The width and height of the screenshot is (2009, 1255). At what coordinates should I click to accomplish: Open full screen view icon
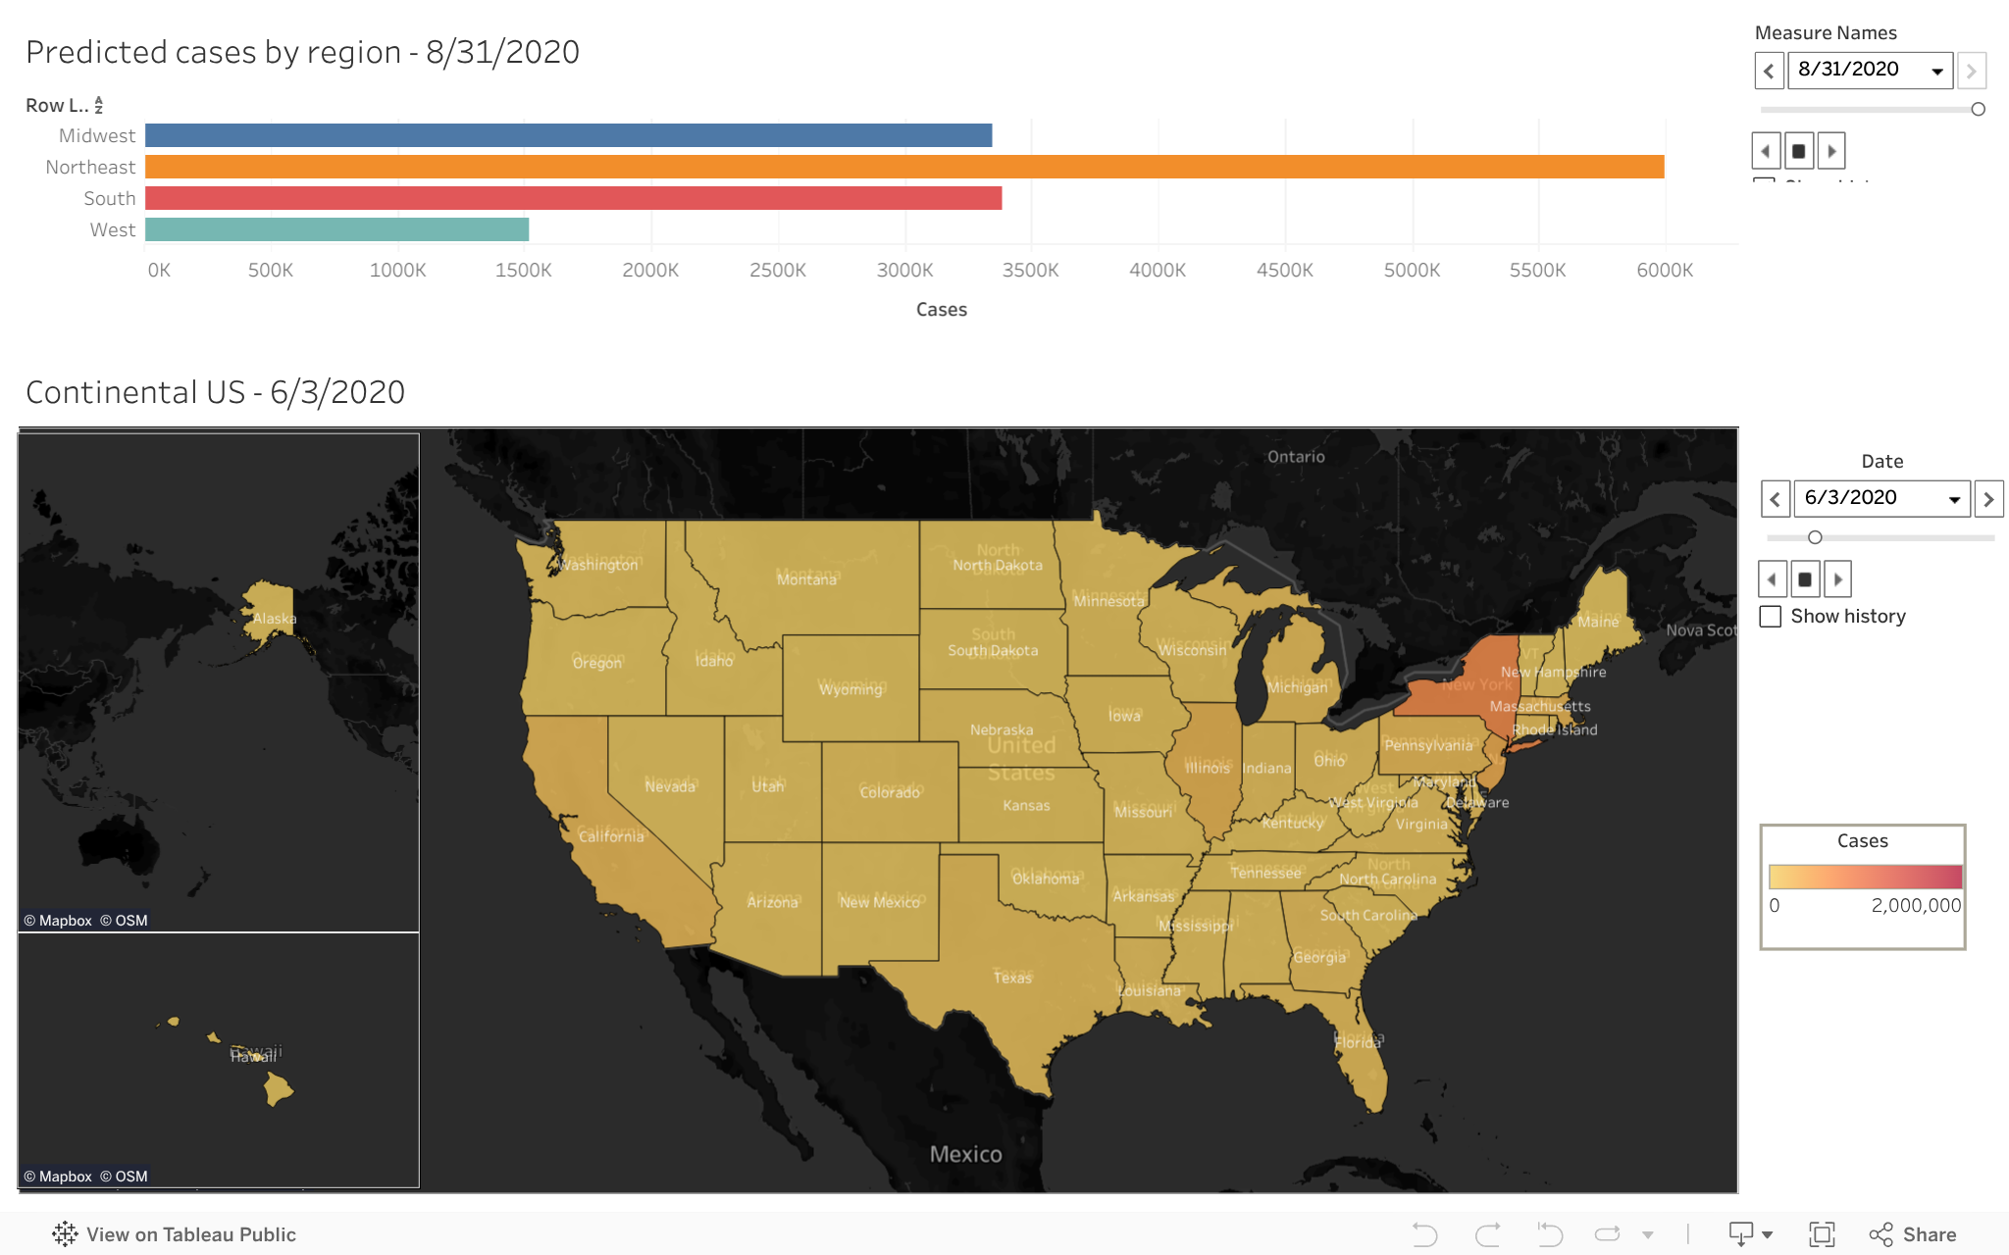[x=1822, y=1234]
